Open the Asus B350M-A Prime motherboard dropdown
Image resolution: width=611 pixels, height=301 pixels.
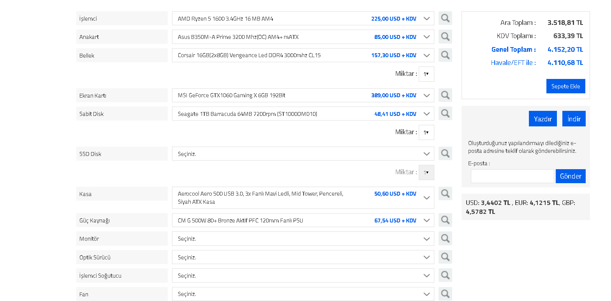pos(303,37)
